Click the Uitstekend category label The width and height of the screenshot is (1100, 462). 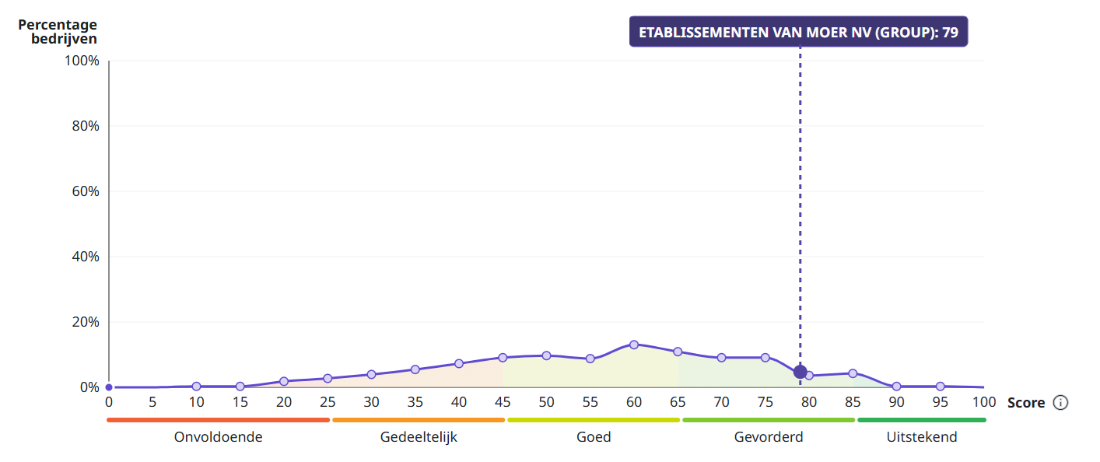922,437
